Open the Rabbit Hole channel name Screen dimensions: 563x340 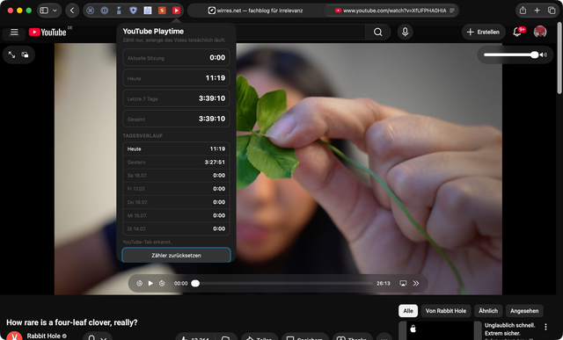coord(43,336)
